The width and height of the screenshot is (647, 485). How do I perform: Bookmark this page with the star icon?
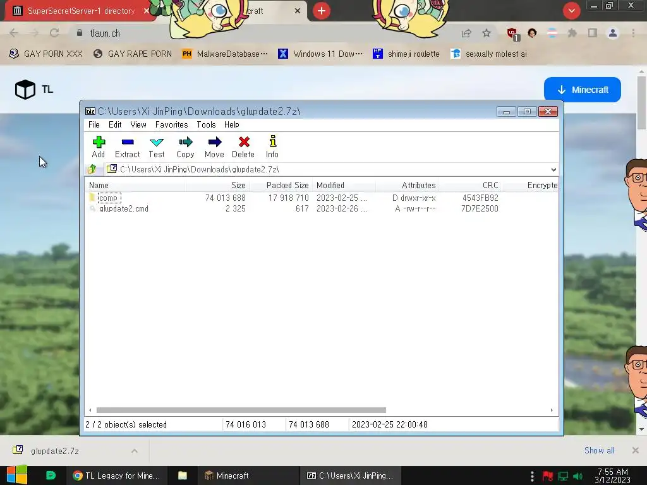pos(487,33)
